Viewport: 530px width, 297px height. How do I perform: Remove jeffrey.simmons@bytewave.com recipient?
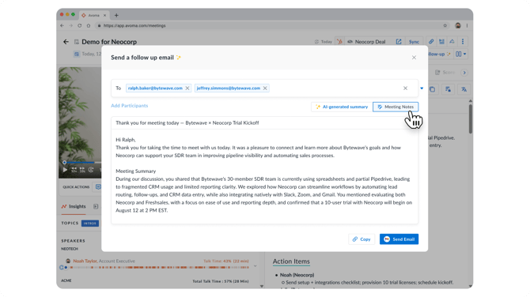pos(265,88)
